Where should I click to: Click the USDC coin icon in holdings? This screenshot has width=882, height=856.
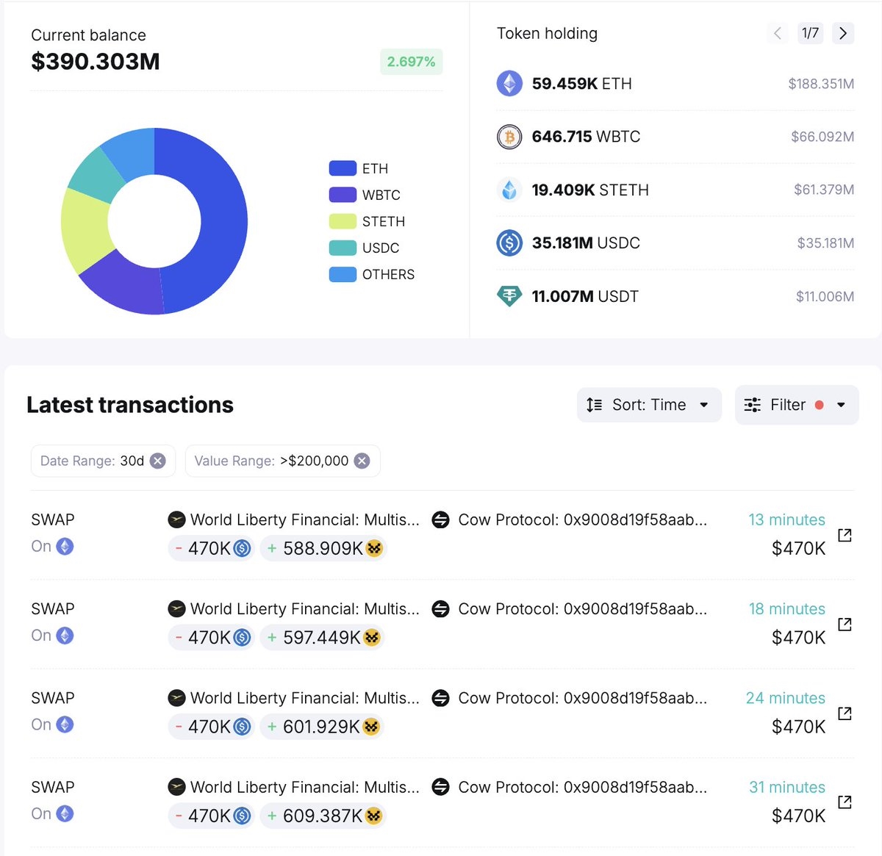[509, 243]
